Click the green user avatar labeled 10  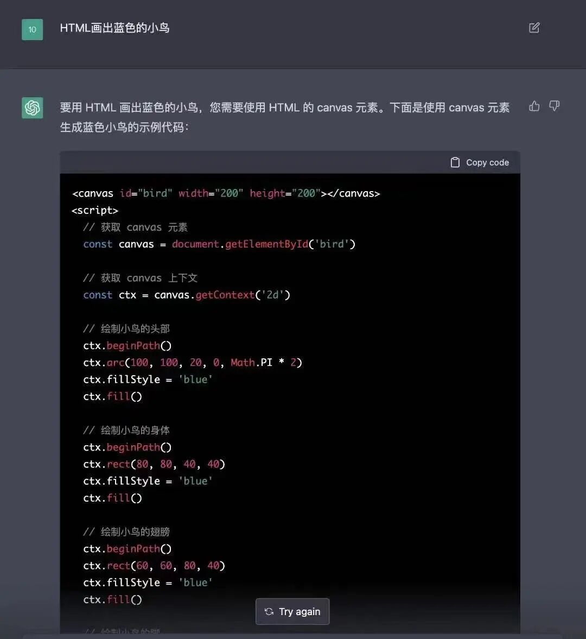click(x=32, y=29)
